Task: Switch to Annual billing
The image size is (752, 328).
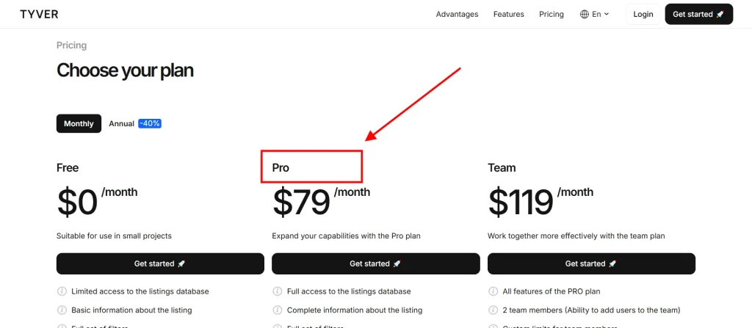Action: (121, 123)
